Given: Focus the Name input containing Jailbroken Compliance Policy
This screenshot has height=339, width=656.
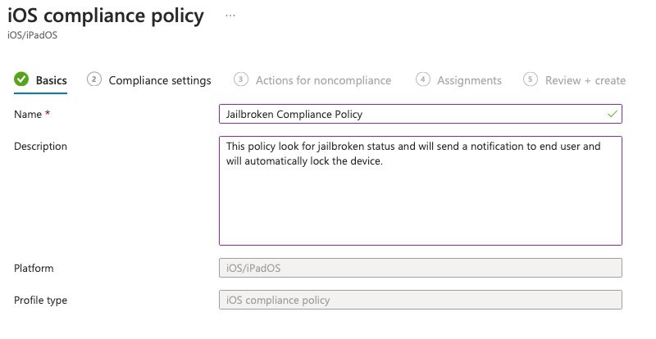Looking at the screenshot, I should click(x=410, y=114).
